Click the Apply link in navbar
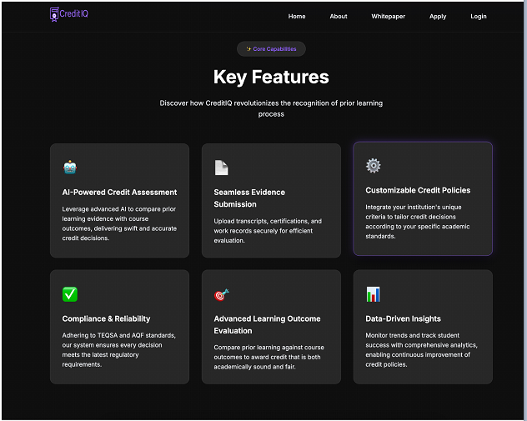The height and width of the screenshot is (421, 527). coord(438,16)
